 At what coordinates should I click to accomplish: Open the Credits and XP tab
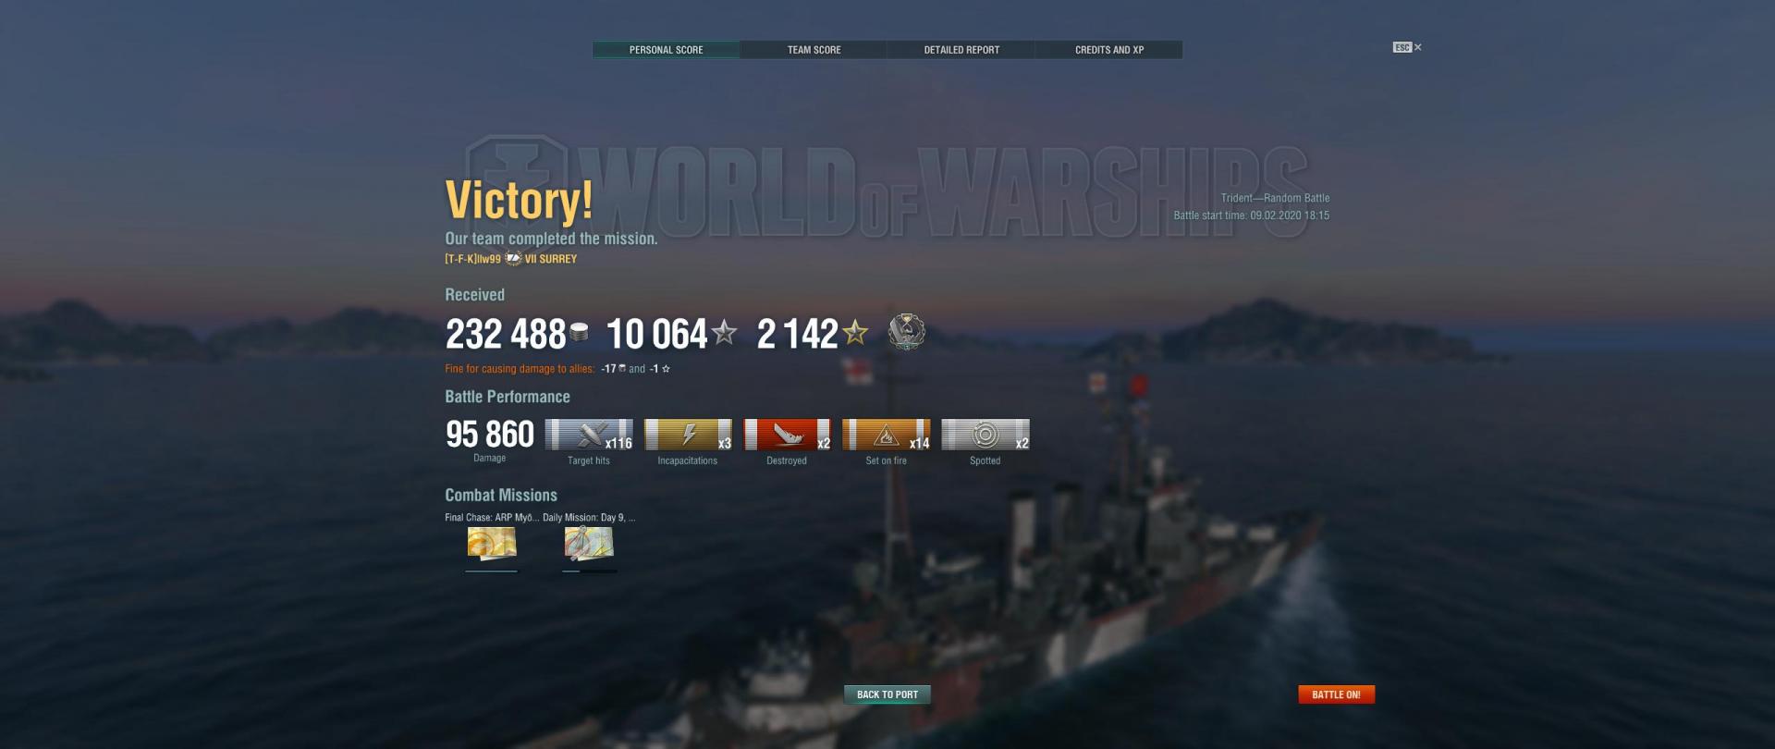(1109, 50)
